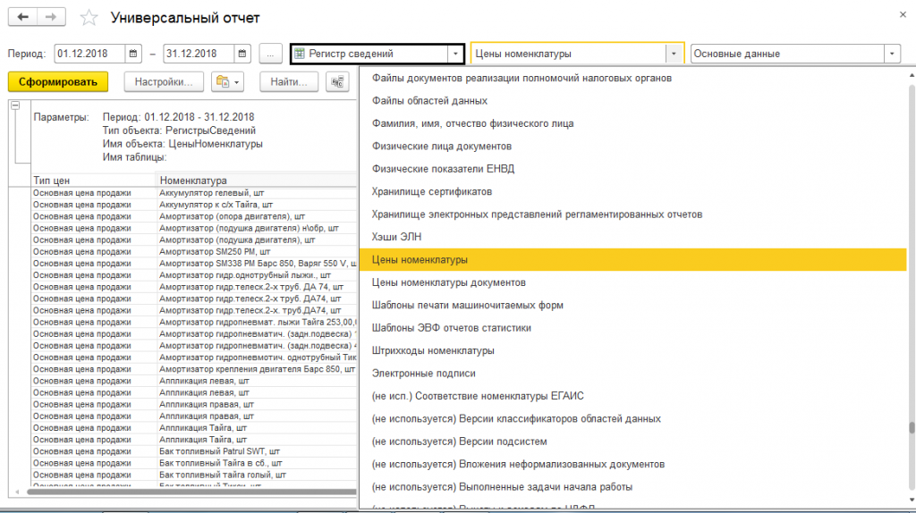Viewport: 916px width, 513px height.
Task: Click the back navigation arrow
Action: 23,18
